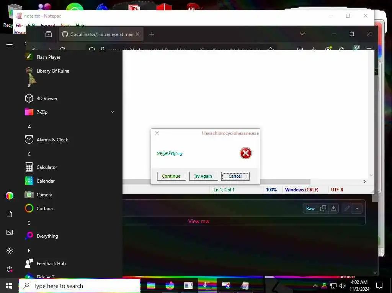Open Calendar app in Start list

pos(46,181)
